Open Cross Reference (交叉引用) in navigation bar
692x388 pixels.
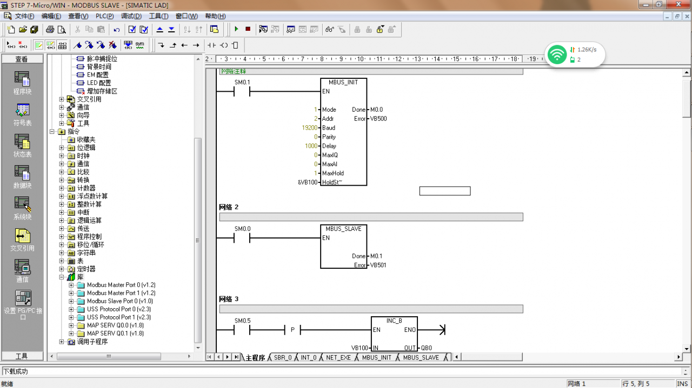[x=22, y=239]
